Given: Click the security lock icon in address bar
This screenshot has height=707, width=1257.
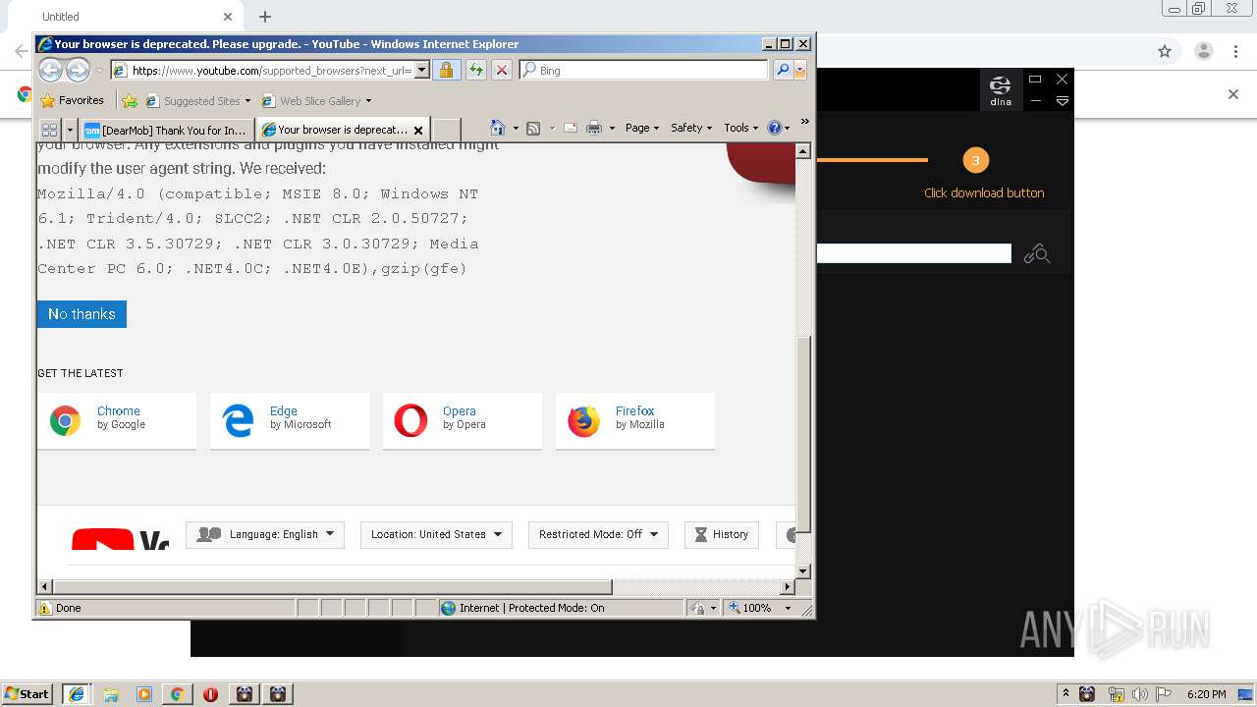Looking at the screenshot, I should [x=446, y=70].
